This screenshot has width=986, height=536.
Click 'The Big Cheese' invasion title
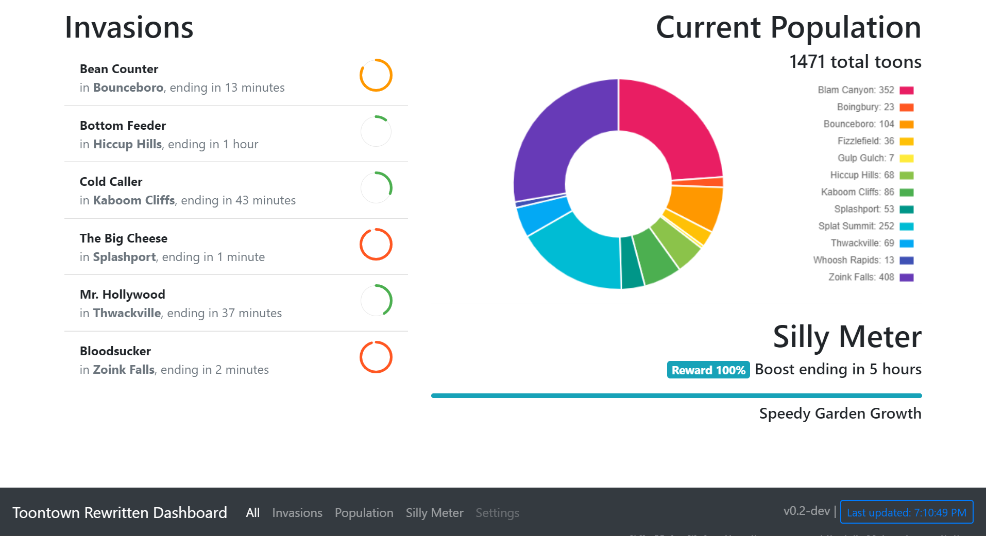click(x=124, y=238)
